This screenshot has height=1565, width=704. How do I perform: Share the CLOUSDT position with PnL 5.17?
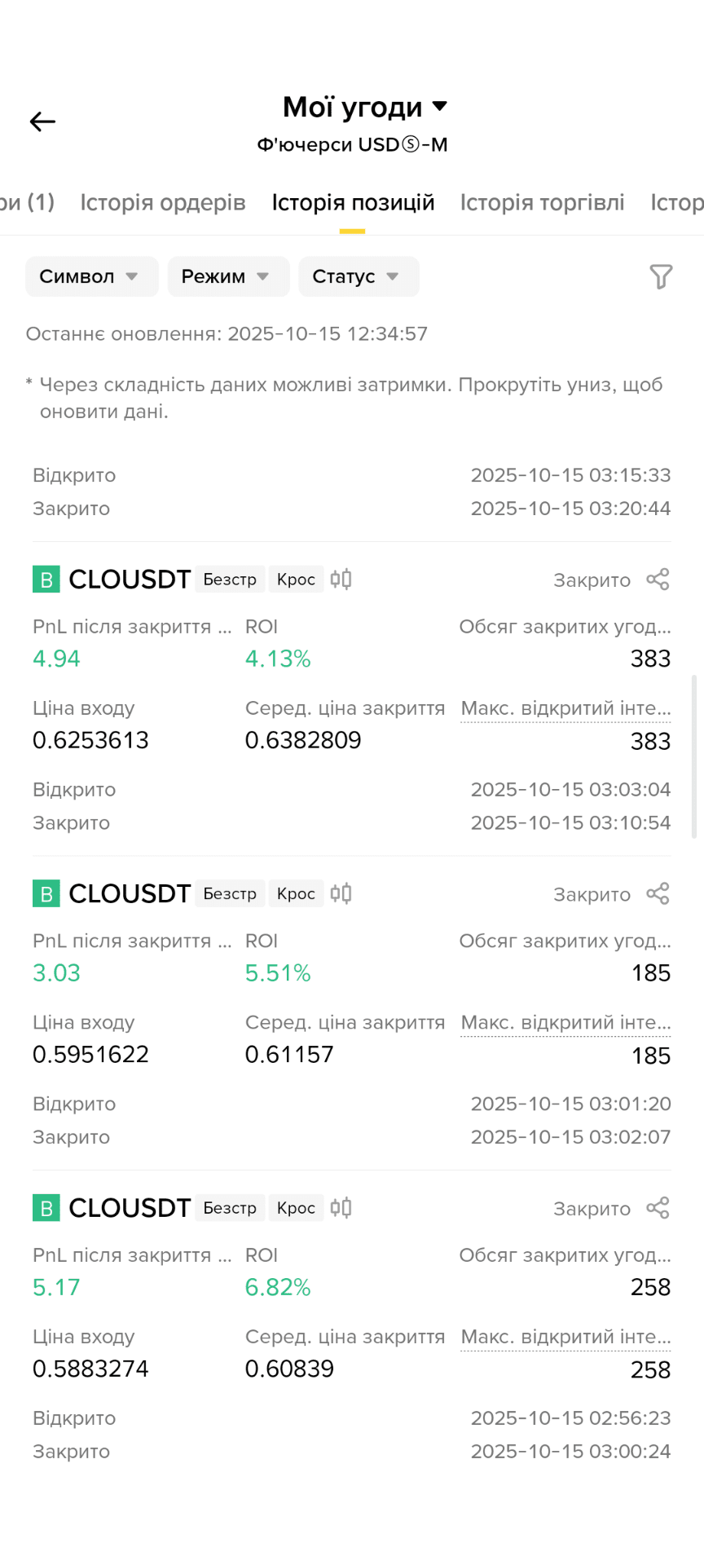(658, 1208)
